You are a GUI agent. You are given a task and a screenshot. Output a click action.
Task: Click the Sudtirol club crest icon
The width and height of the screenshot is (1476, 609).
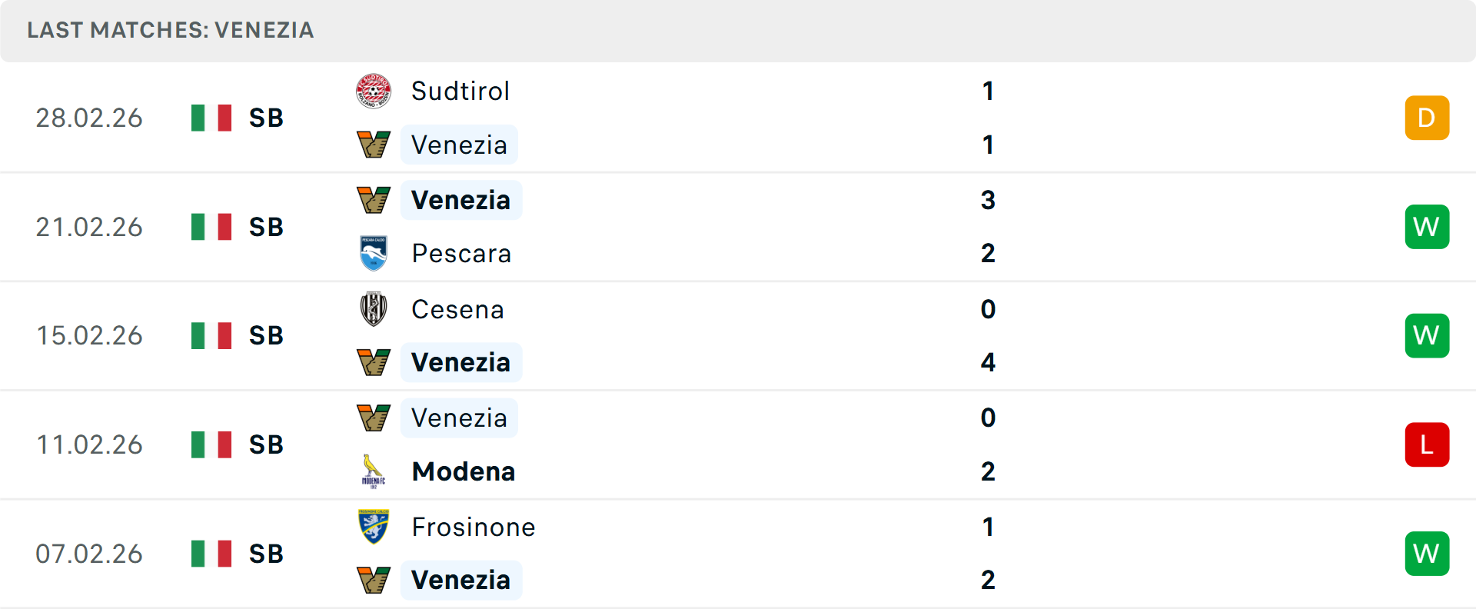[x=374, y=92]
